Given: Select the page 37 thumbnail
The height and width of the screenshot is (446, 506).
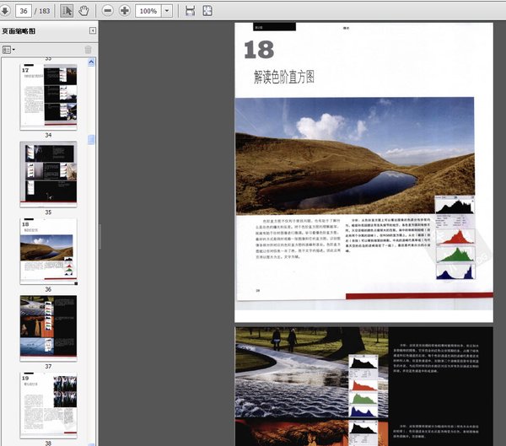Looking at the screenshot, I should coord(48,328).
